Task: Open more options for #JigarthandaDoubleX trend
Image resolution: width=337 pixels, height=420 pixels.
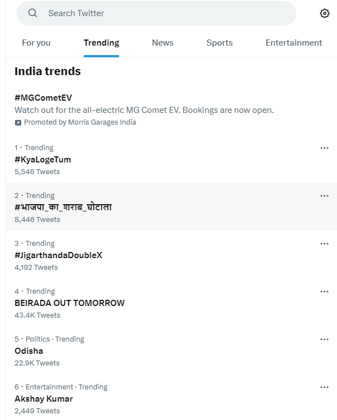Action: [324, 244]
